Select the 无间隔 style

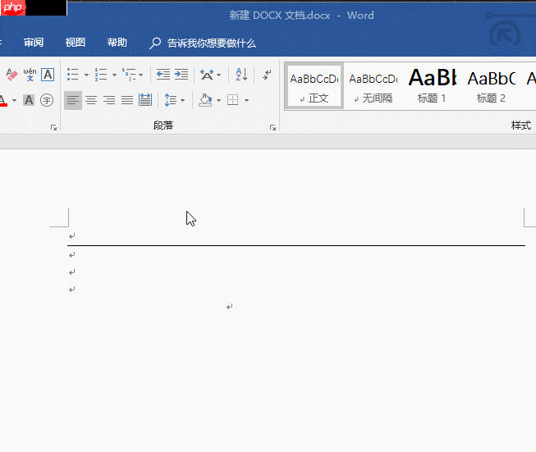tap(373, 86)
